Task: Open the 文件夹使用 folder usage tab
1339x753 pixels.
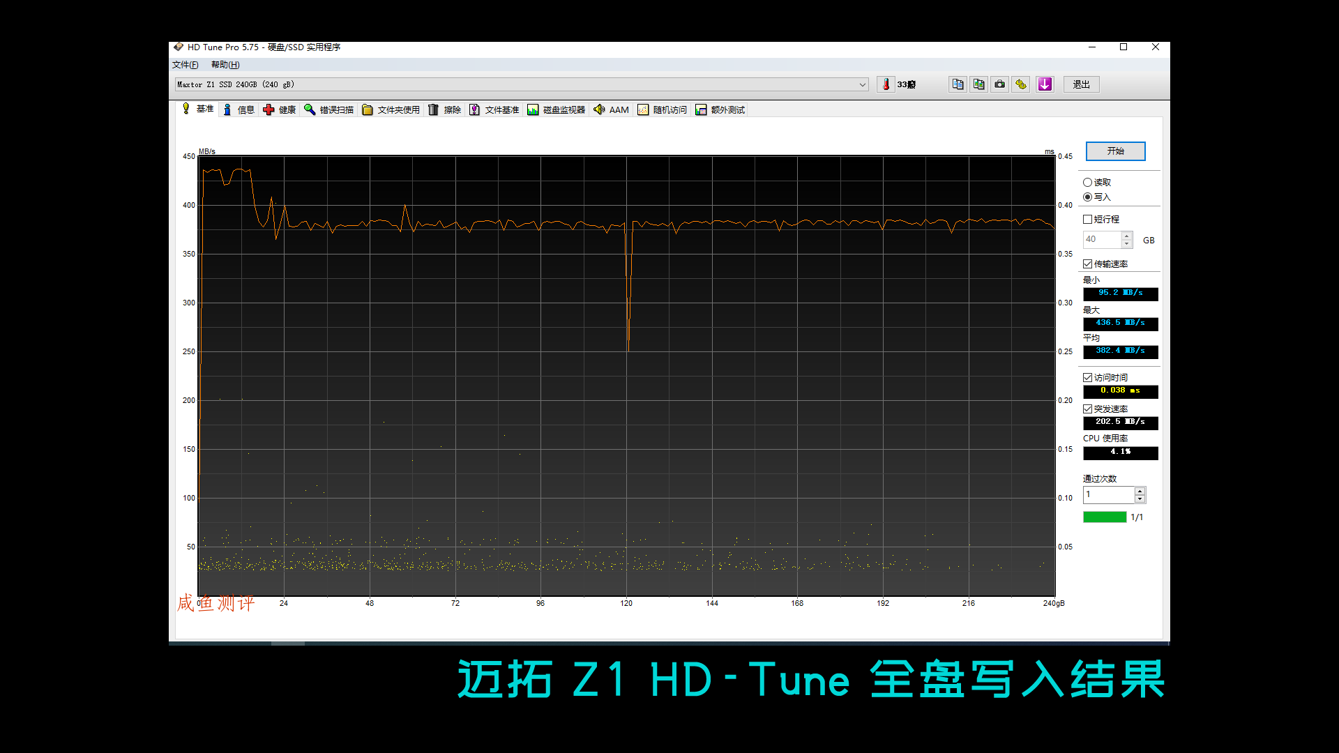Action: (391, 110)
